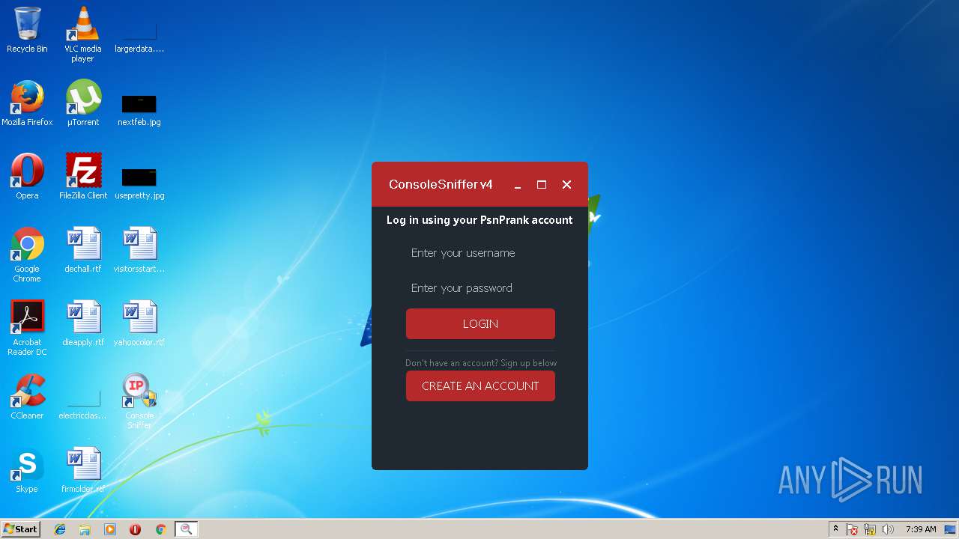This screenshot has width=959, height=539.
Task: Open Internet Explorer from taskbar
Action: coord(60,529)
